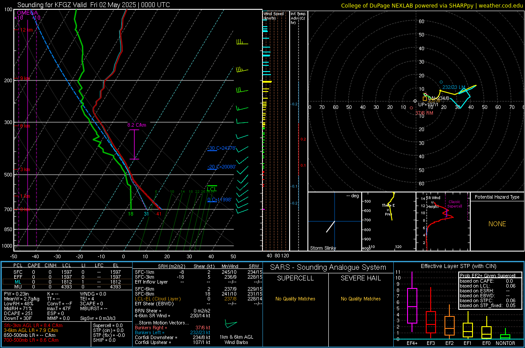Click surface wetbulb value 31

[x=146, y=214]
